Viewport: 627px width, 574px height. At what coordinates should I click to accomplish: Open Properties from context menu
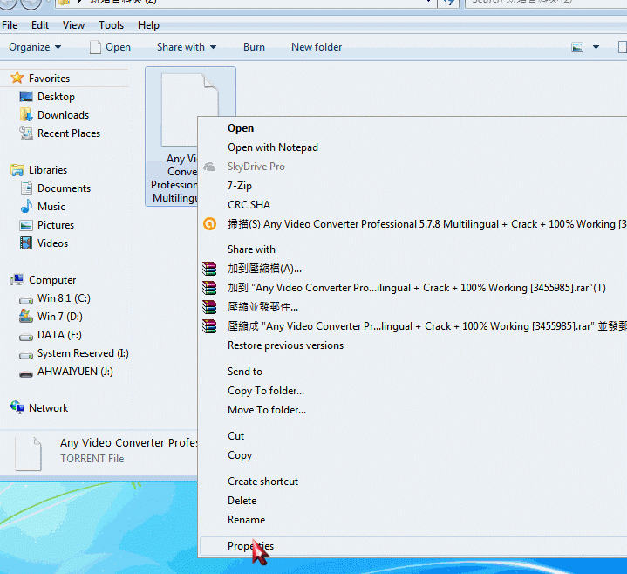[413, 546]
